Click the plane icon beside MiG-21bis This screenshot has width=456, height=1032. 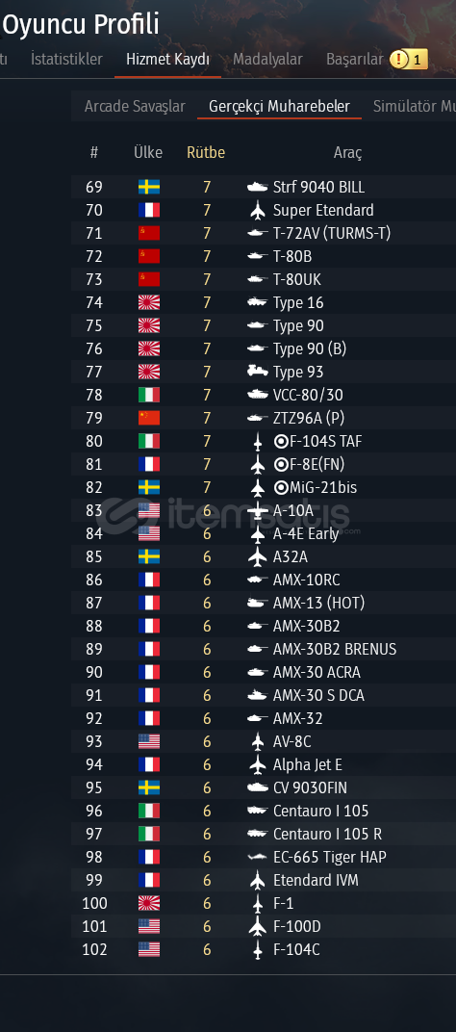257,488
